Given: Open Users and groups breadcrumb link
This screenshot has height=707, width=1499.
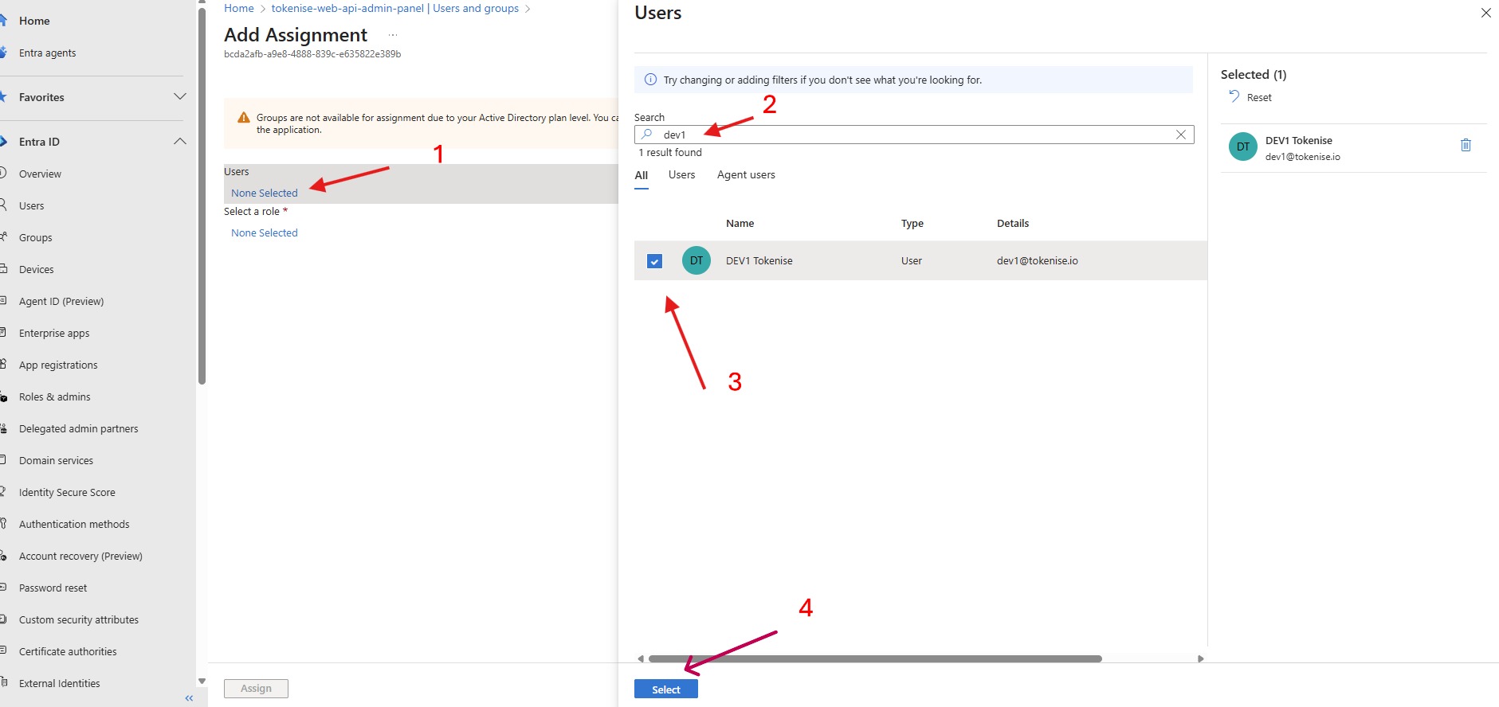Looking at the screenshot, I should point(395,8).
